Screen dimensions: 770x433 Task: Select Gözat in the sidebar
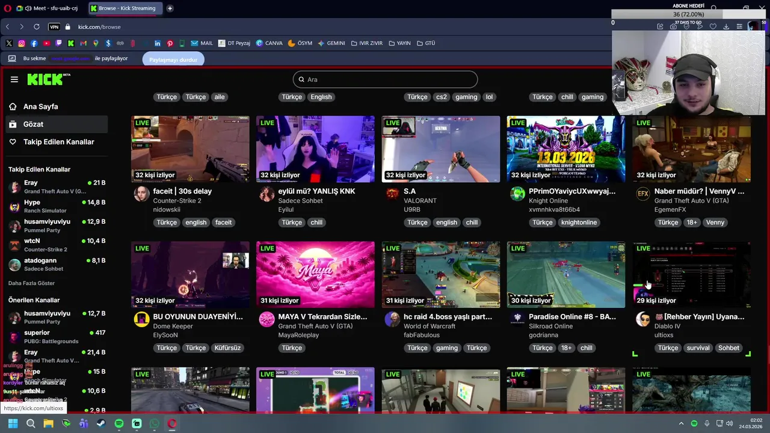57,124
